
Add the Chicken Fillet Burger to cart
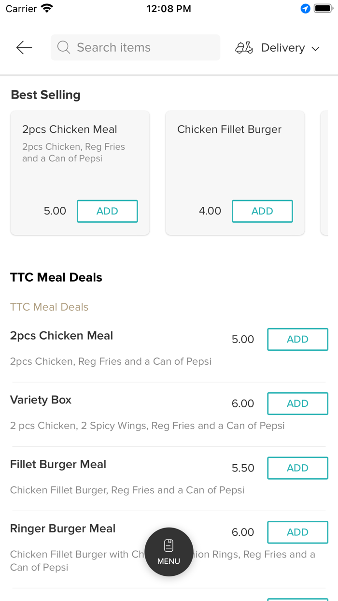point(262,211)
